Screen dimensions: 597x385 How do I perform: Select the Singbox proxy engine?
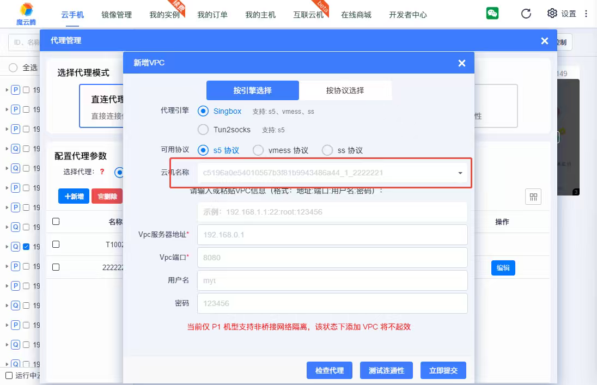(203, 111)
